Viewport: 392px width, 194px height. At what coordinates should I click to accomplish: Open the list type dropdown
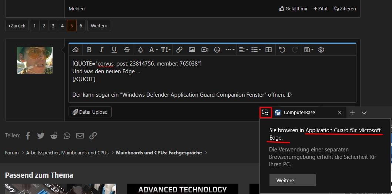[256, 50]
